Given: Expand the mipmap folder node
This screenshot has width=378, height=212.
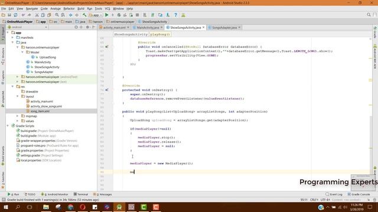Looking at the screenshot, I should pyautogui.click(x=17, y=116).
